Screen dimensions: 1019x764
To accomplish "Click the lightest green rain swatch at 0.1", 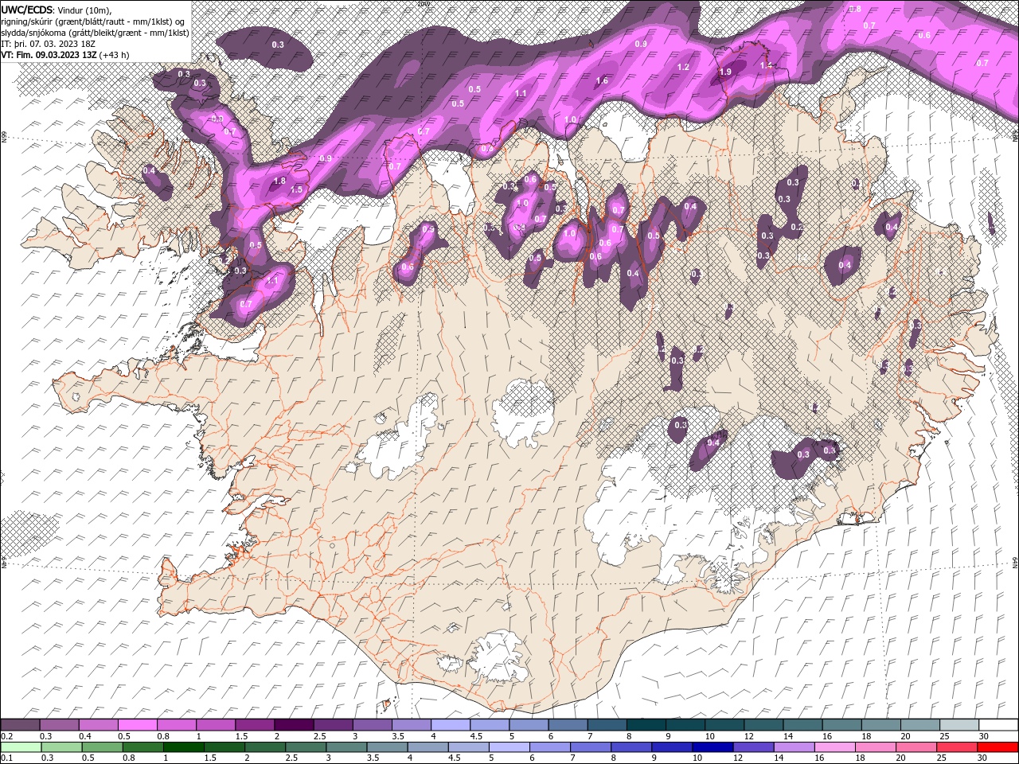I will [21, 747].
